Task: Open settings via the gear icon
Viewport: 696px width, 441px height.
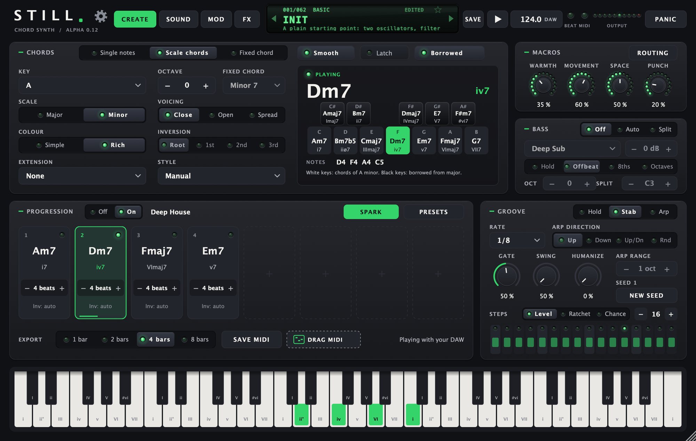Action: coord(101,16)
